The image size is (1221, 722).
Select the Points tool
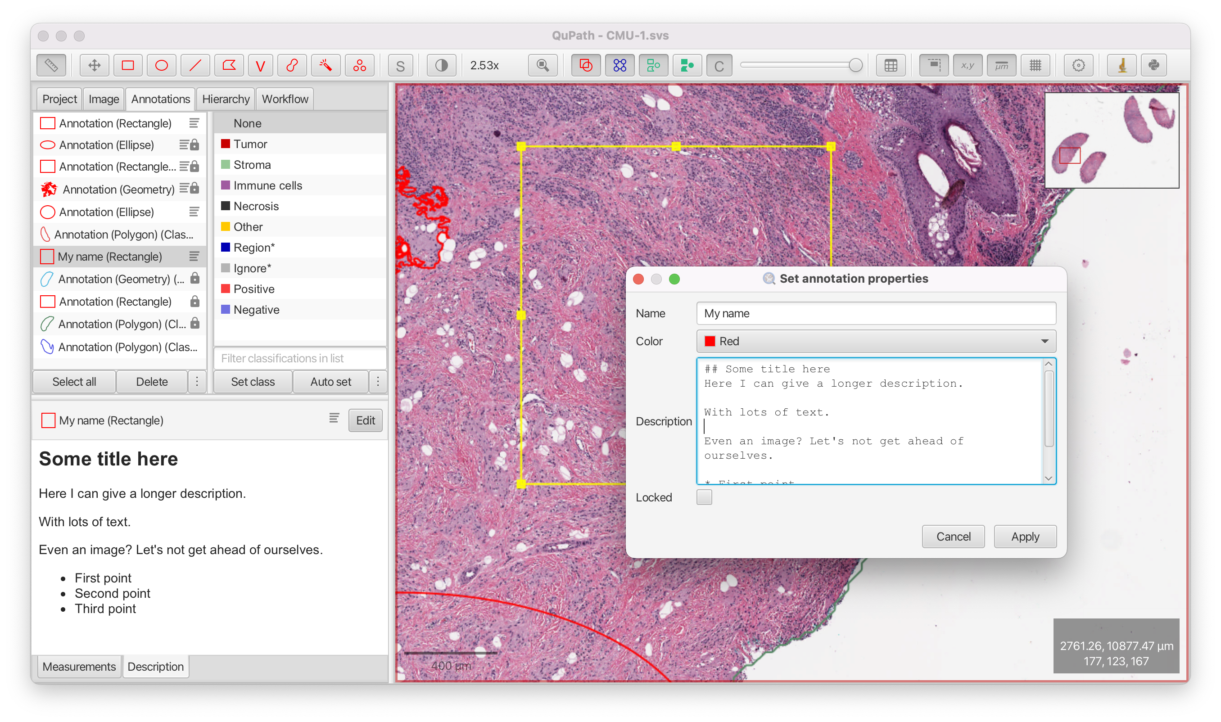[360, 65]
